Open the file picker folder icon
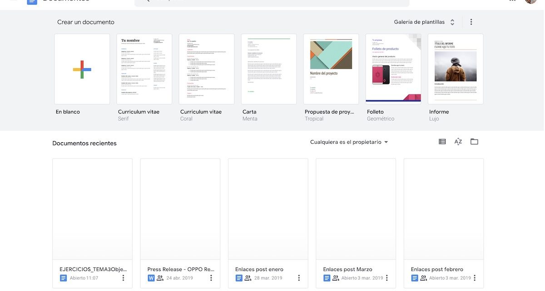The width and height of the screenshot is (545, 291). [474, 142]
